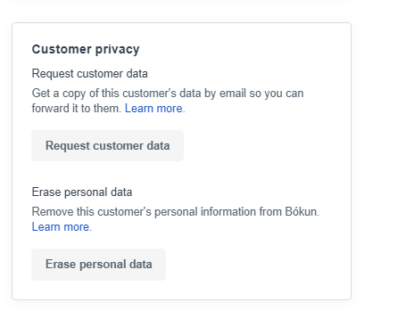414x327 pixels.
Task: Click the 'forward it to them' text
Action: click(x=76, y=109)
